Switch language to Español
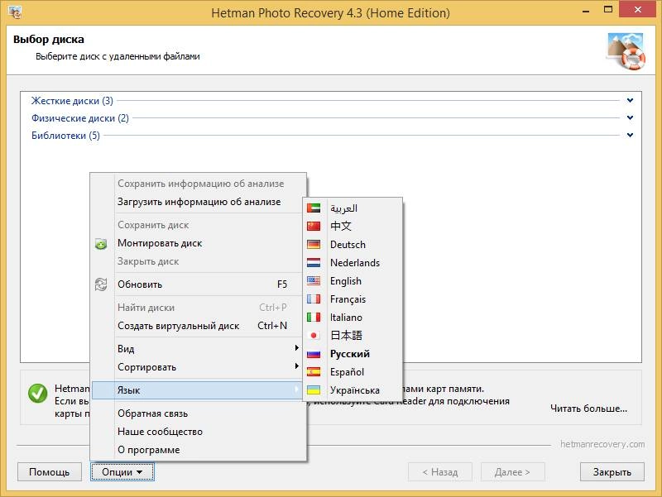662x497 pixels. click(x=353, y=371)
